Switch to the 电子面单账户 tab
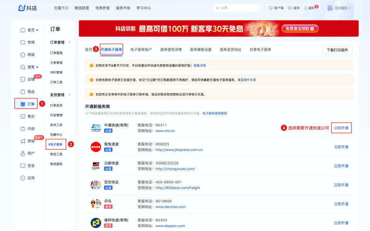Screen dimensions: 370x231 (141, 50)
